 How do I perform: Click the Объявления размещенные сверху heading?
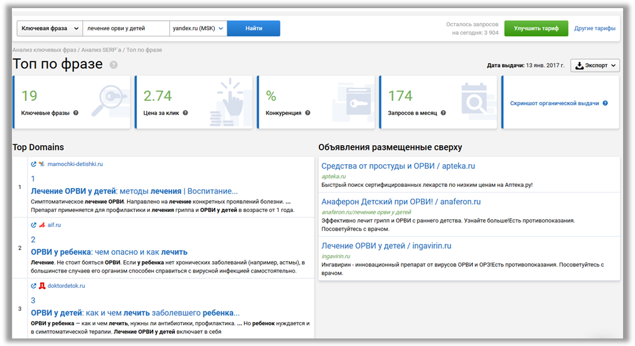coord(390,147)
